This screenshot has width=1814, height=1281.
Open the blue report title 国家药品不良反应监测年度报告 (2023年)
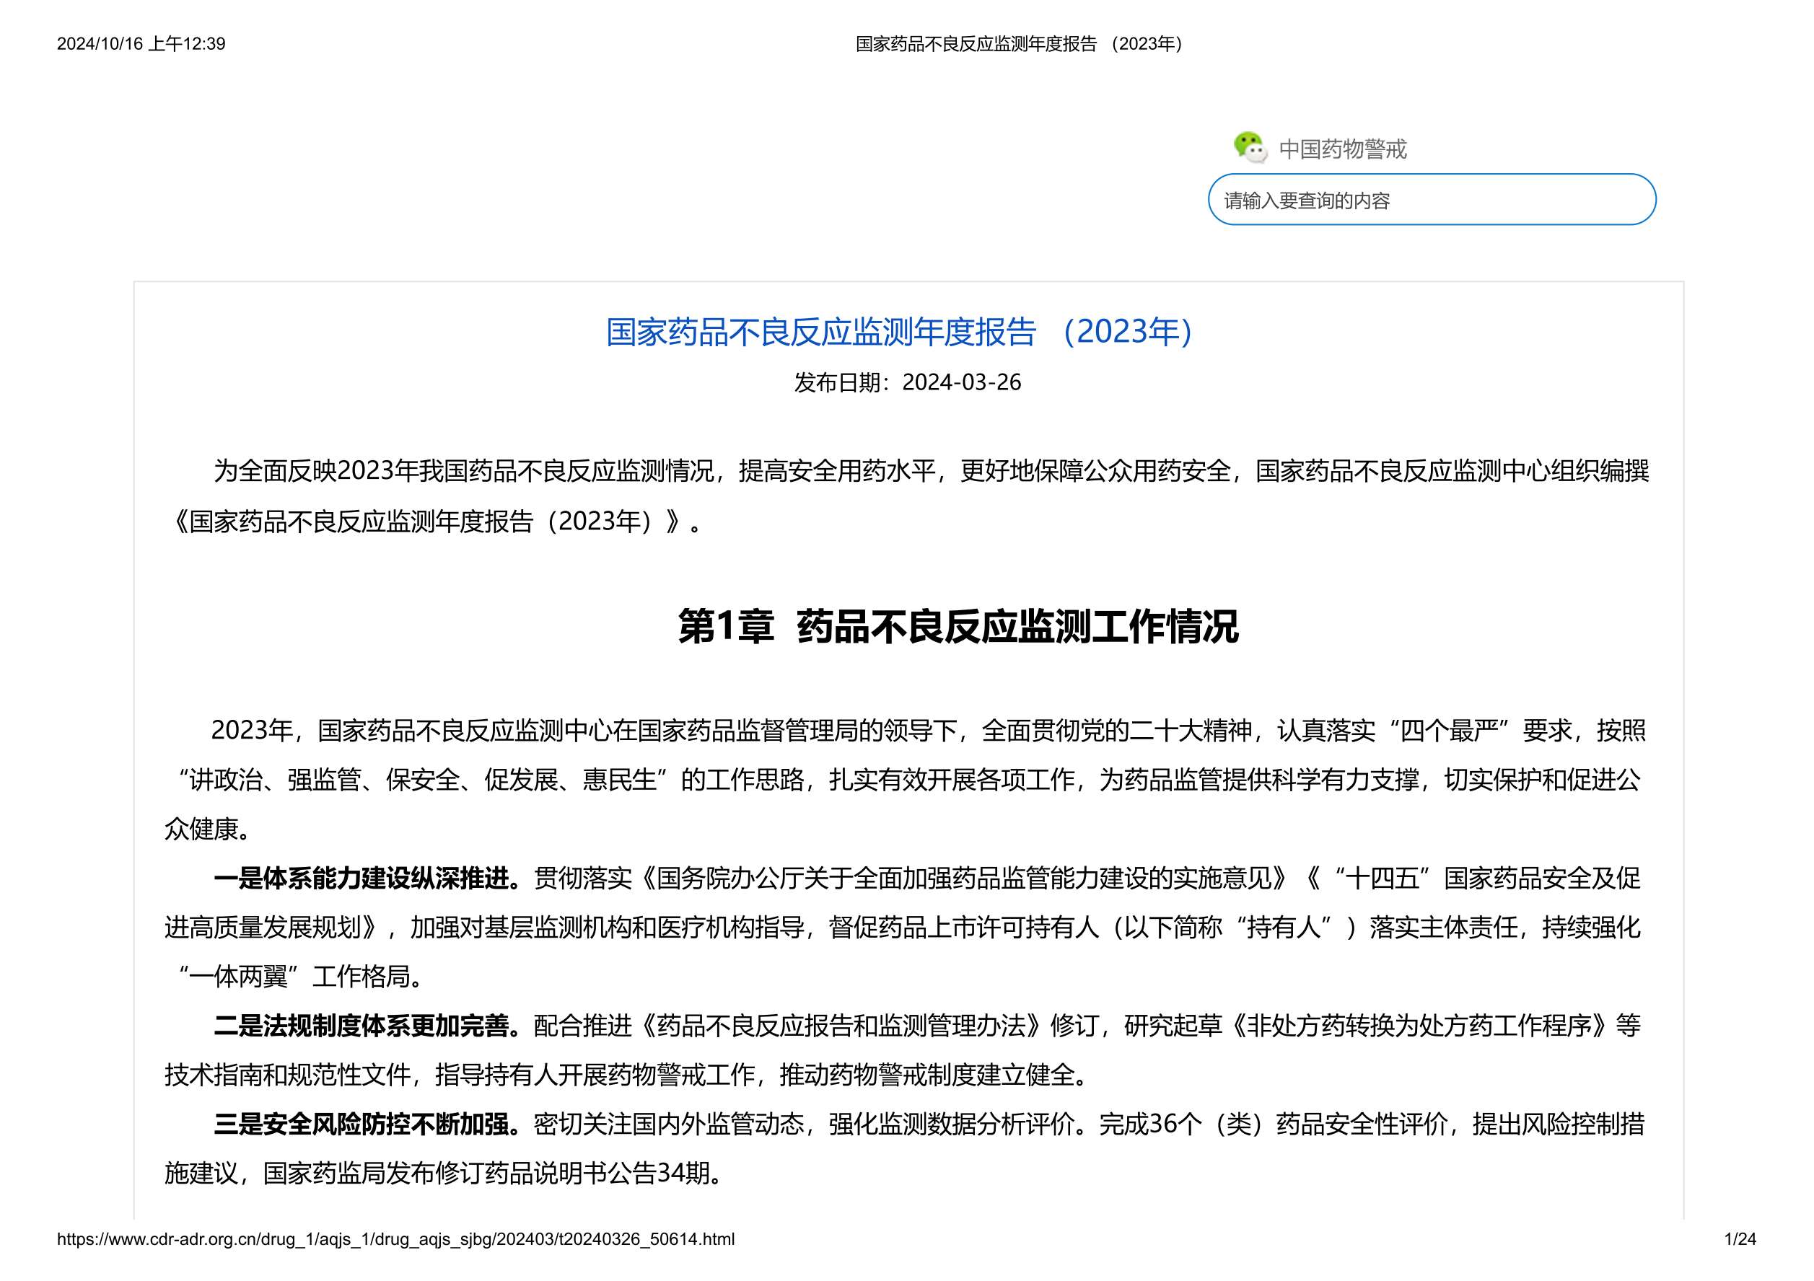click(900, 332)
